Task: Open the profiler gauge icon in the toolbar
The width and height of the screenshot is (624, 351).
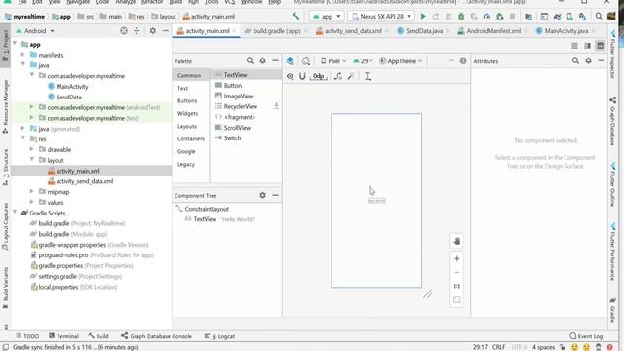Action: click(x=487, y=17)
